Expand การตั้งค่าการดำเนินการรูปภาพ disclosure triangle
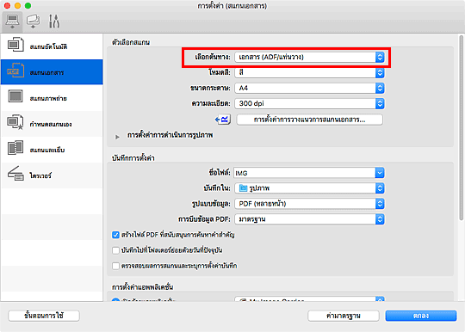Image resolution: width=465 pixels, height=332 pixels. (117, 137)
